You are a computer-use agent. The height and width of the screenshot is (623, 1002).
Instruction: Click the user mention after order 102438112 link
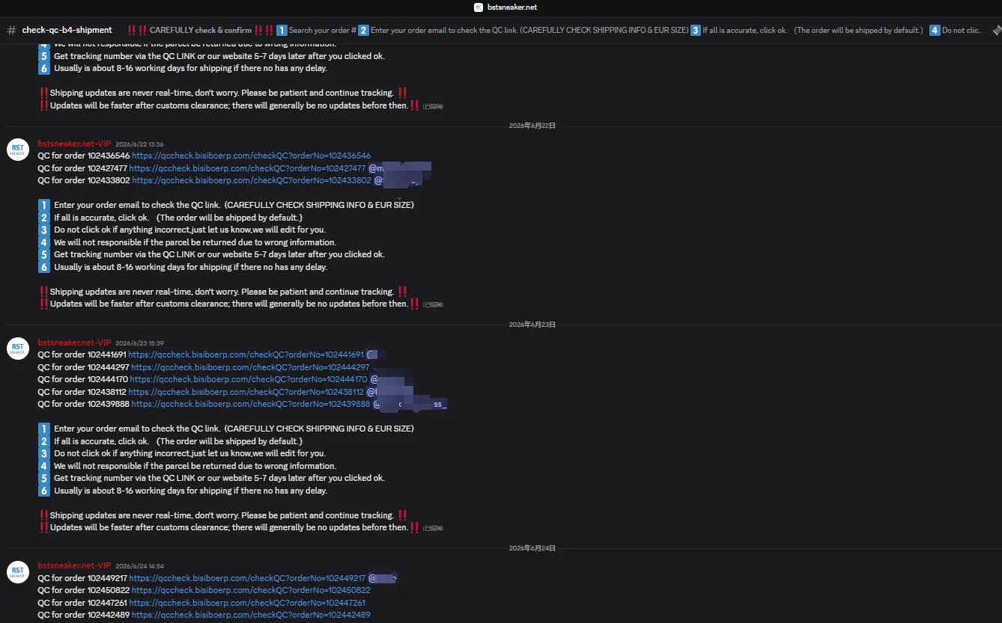pyautogui.click(x=390, y=392)
